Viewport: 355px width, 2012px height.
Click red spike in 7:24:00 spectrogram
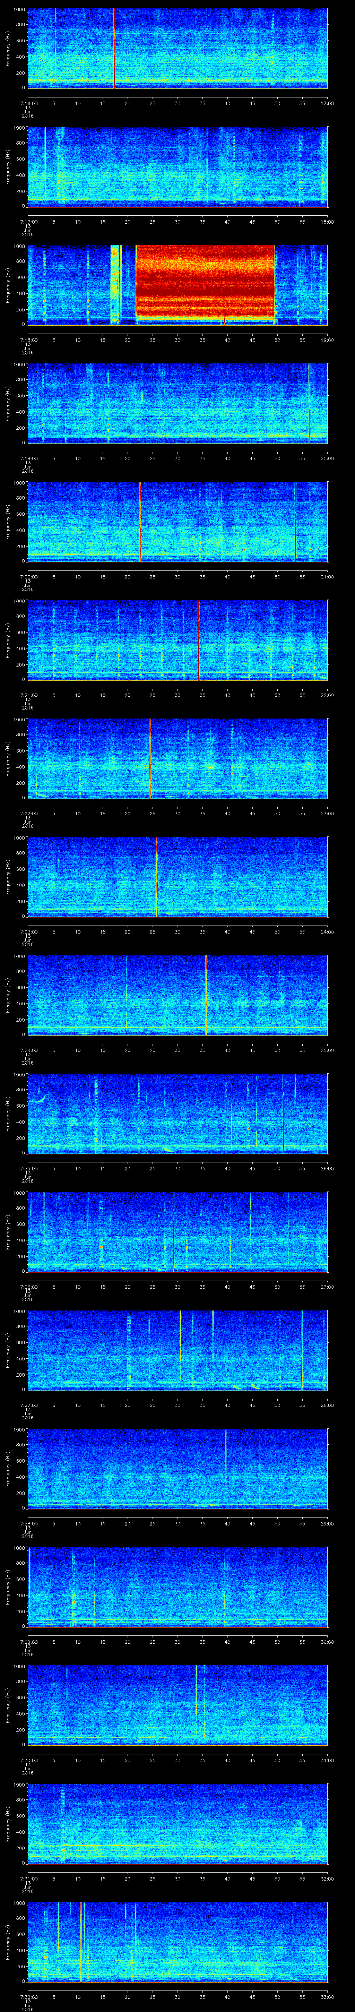pyautogui.click(x=206, y=994)
